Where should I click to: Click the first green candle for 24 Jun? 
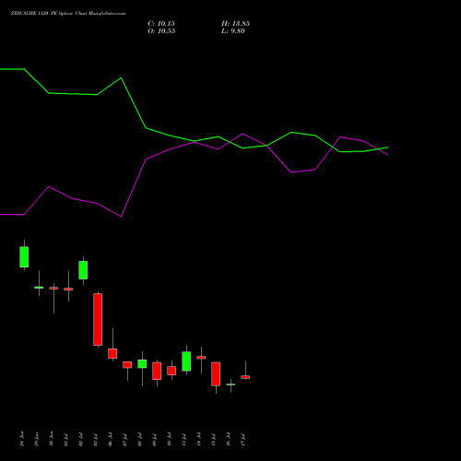pos(24,257)
